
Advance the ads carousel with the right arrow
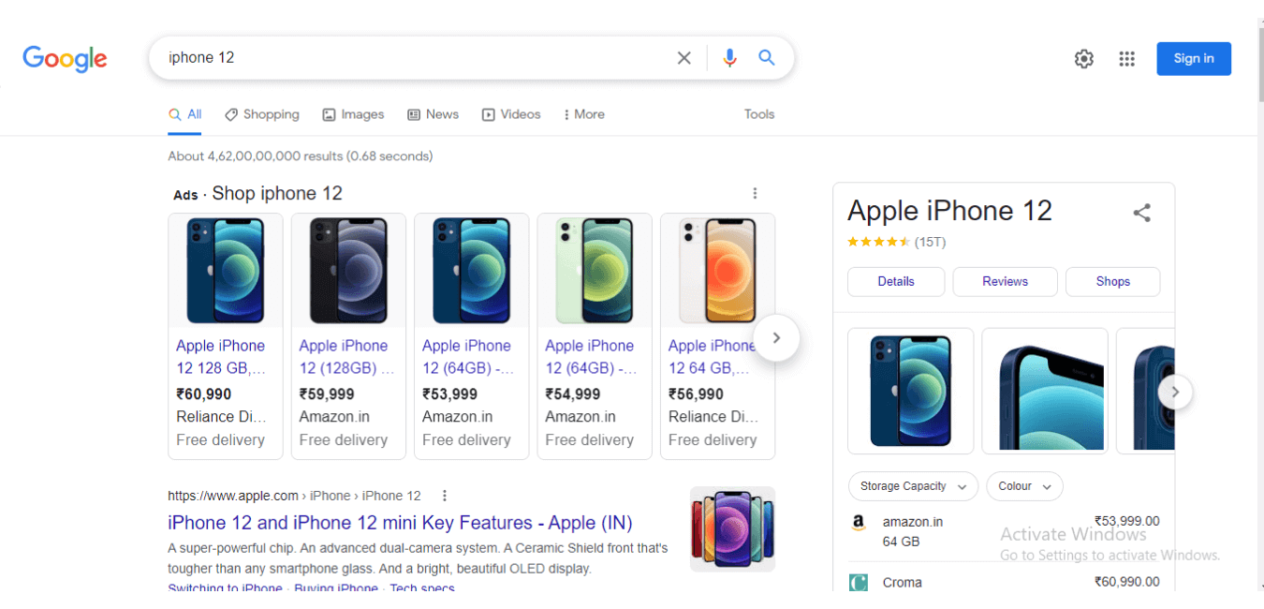point(776,337)
